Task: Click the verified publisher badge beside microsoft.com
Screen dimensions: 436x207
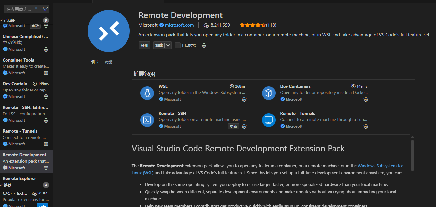Action: (x=161, y=25)
